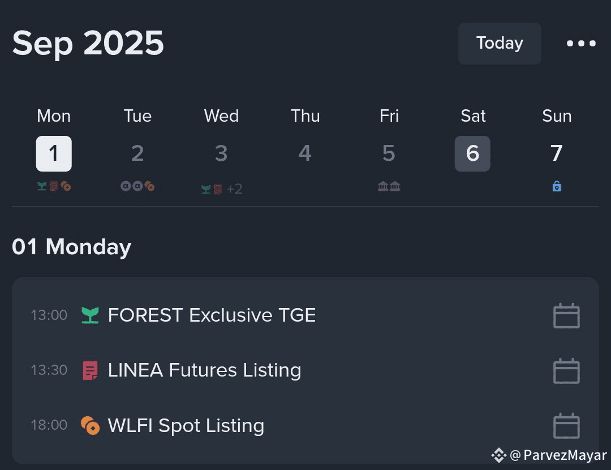Select Wednesday 3 in the calendar
This screenshot has width=611, height=470.
[221, 153]
